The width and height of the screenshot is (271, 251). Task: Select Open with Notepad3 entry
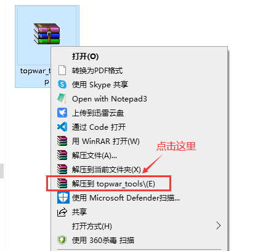pos(139,98)
